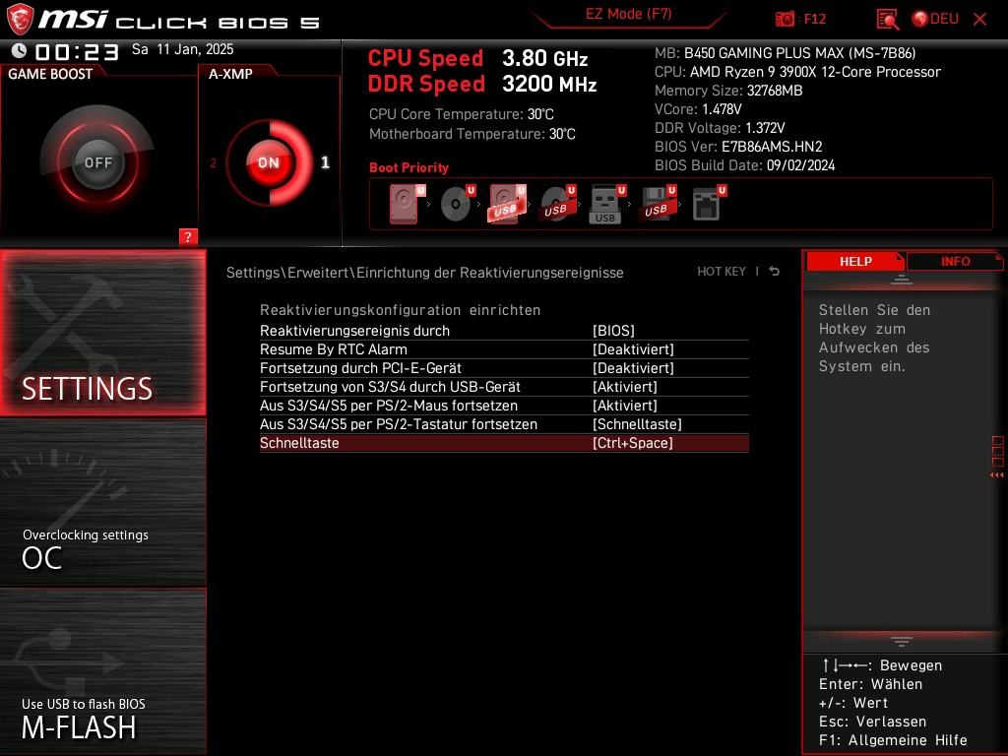The image size is (1008, 756).
Task: Select the Reaktivierungsereignis durch row label
Action: pyautogui.click(x=354, y=331)
